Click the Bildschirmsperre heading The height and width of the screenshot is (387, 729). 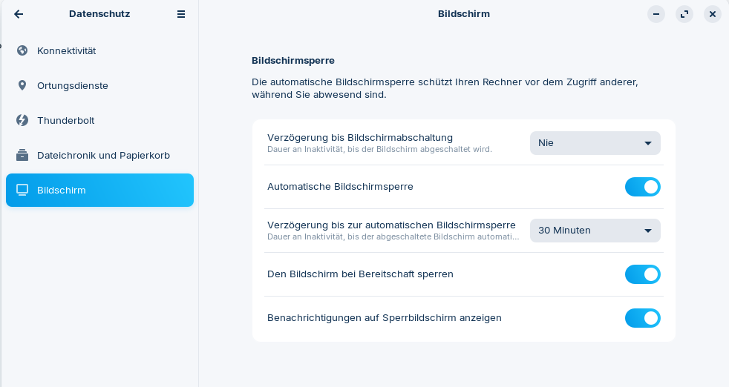tap(293, 60)
